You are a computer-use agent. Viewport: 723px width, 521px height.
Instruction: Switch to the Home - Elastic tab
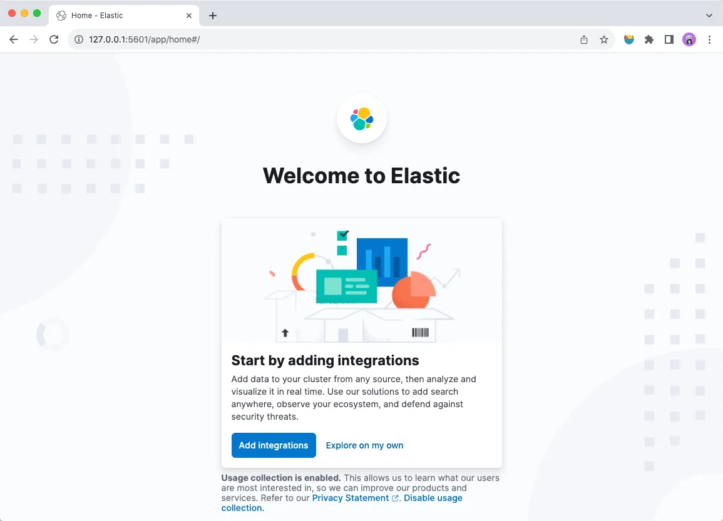click(113, 15)
